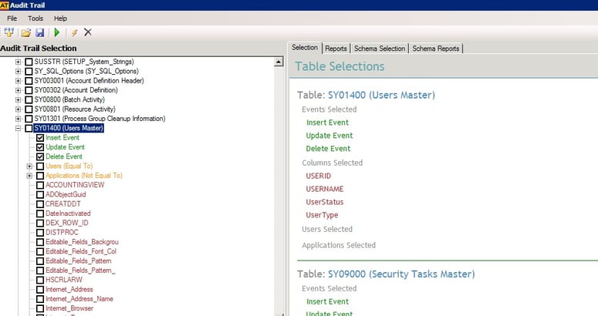Click the USERID selected column

coord(318,176)
